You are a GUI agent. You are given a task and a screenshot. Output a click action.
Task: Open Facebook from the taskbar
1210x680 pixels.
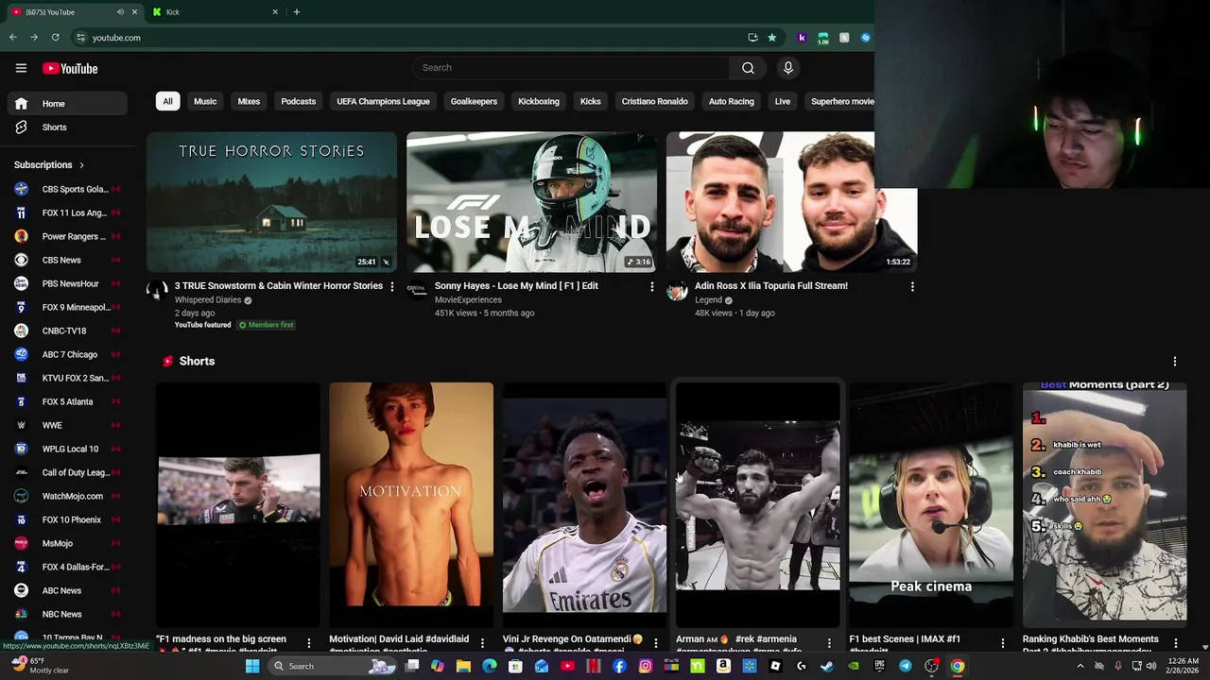coord(619,666)
